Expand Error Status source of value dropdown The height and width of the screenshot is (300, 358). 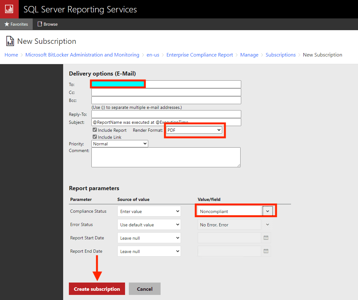pos(149,225)
